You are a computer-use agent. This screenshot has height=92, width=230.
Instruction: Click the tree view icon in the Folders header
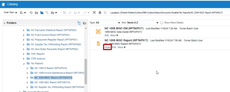pyautogui.click(x=79, y=23)
